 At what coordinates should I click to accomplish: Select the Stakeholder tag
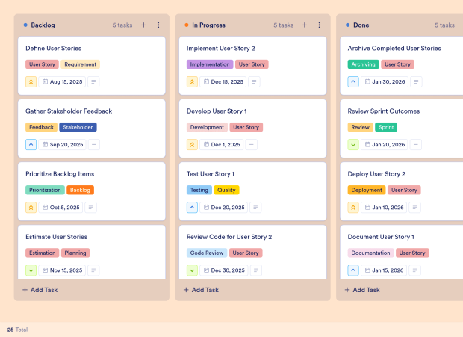(x=78, y=127)
